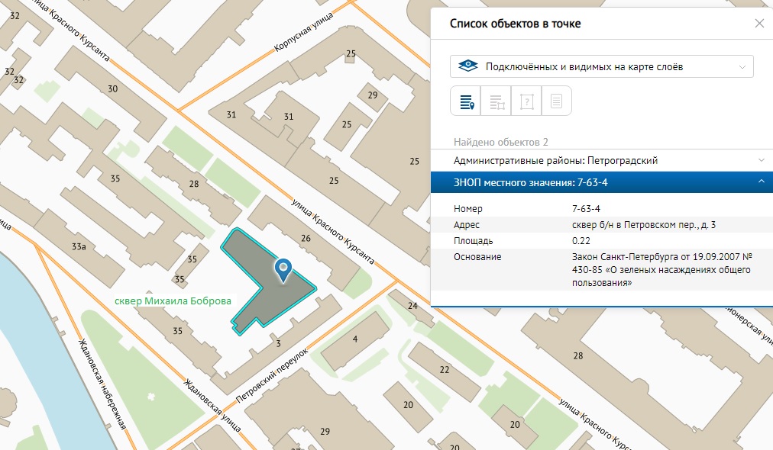Expand the Административные районы chevron

[761, 160]
